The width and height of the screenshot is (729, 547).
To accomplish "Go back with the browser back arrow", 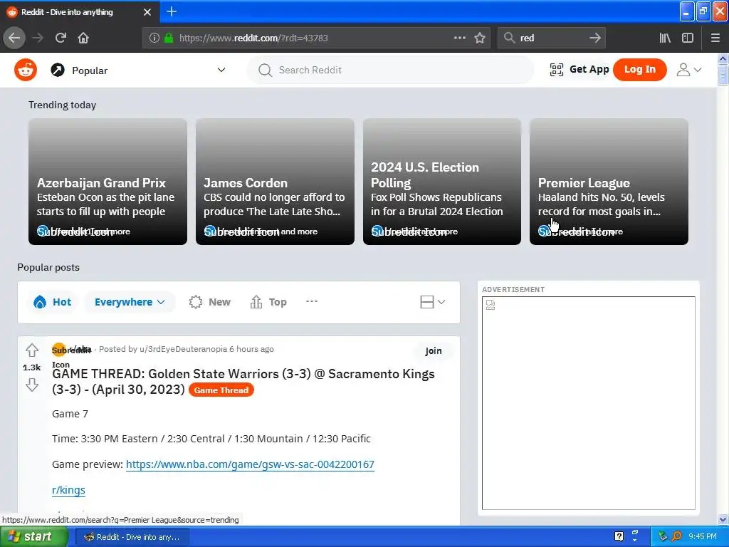I will point(14,38).
